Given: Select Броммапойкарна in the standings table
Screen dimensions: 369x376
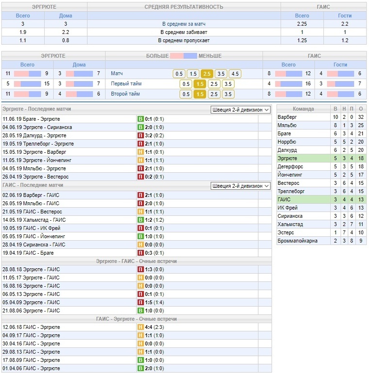Looking at the screenshot, I should coord(297,241).
